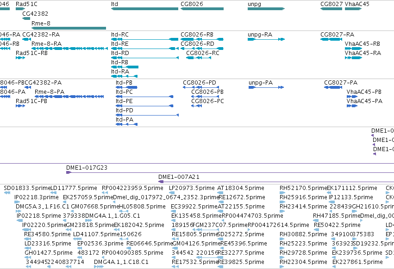This screenshot has width=394, height=269.
Task: Click EST RE12672.5prime
Action: [x=222, y=202]
